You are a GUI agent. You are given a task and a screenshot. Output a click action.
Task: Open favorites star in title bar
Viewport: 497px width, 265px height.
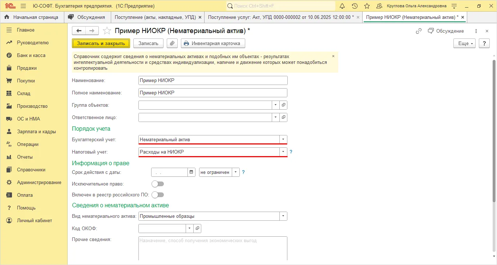tap(367, 6)
